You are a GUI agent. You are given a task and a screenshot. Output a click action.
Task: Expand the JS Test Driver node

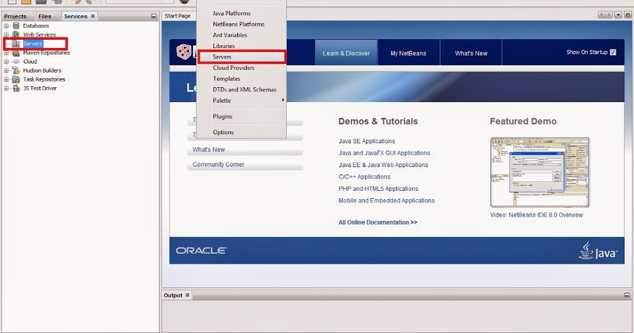pyautogui.click(x=6, y=88)
